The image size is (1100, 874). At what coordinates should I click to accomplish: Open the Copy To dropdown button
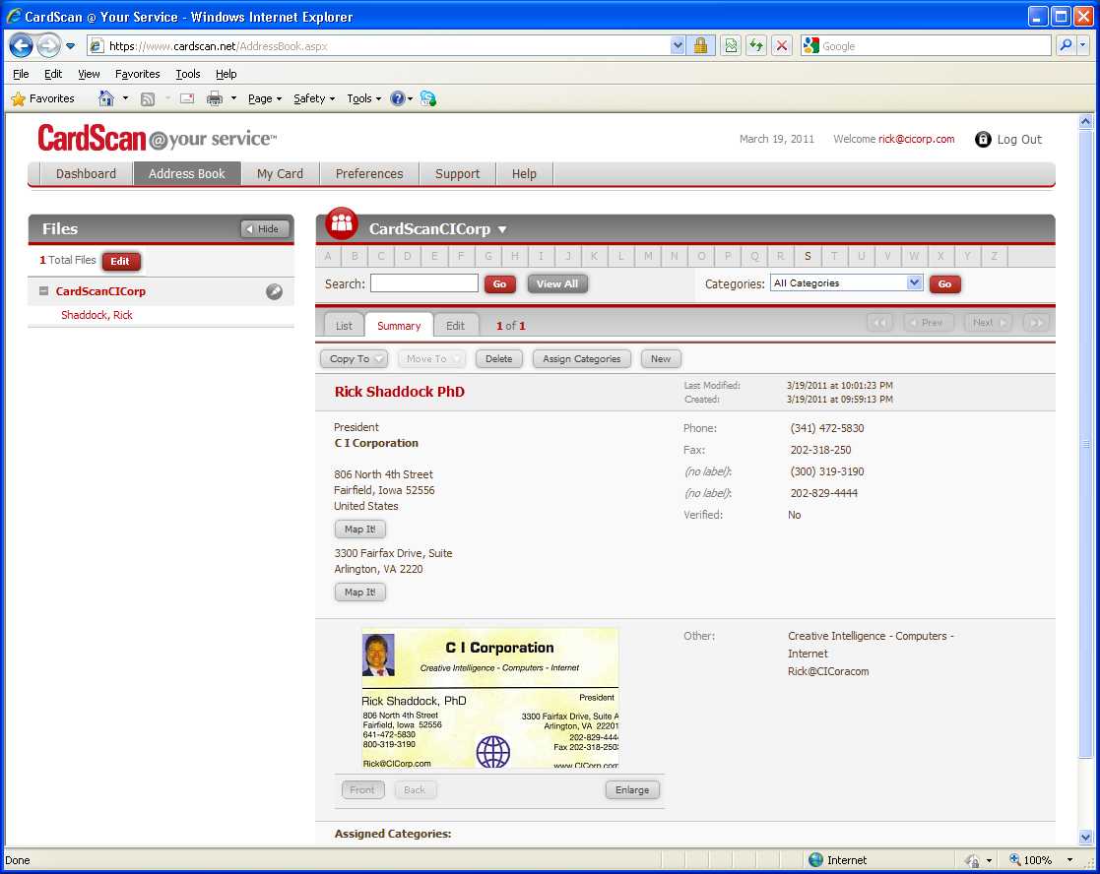pyautogui.click(x=355, y=359)
